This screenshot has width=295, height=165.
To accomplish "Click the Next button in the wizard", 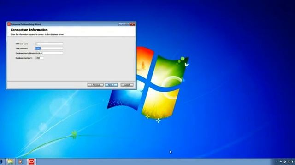I will (111, 85).
